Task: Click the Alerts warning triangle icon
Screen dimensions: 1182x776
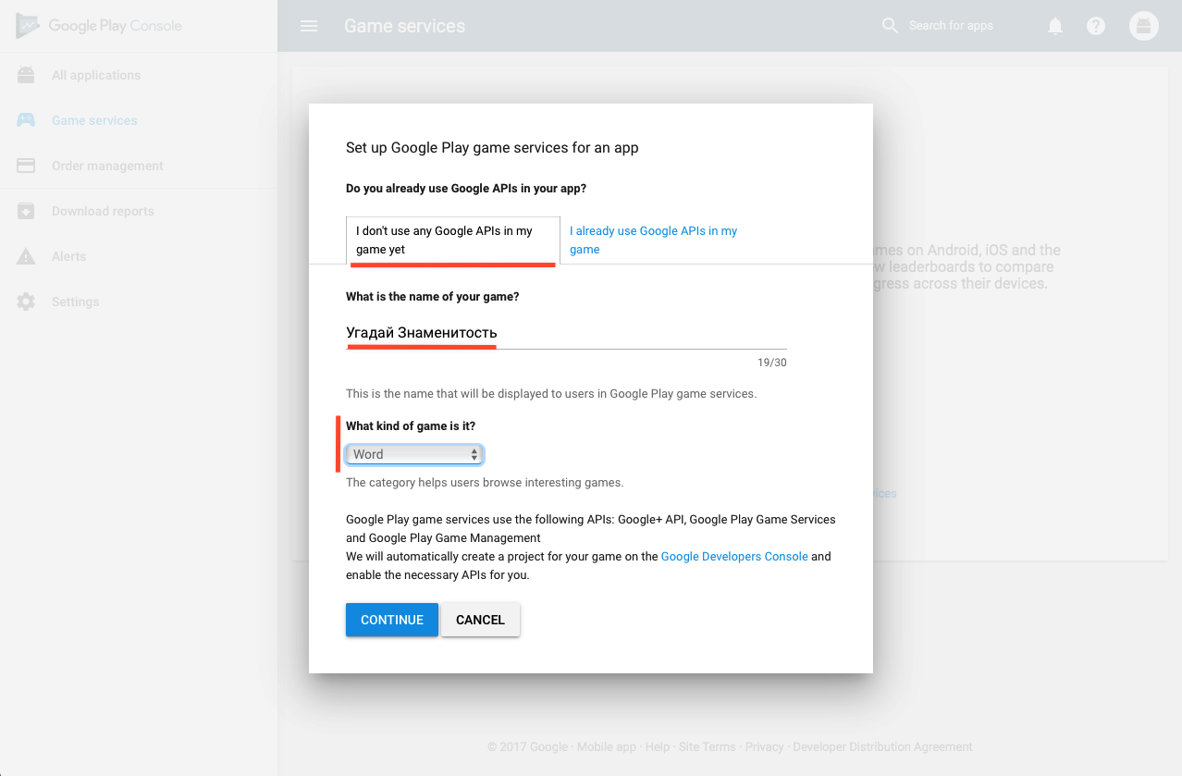Action: [x=26, y=256]
